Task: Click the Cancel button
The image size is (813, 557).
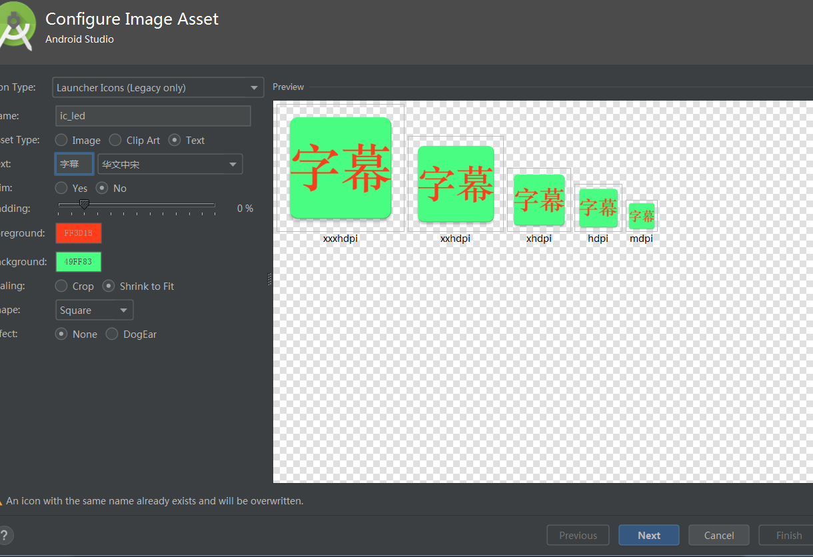Action: pos(719,535)
